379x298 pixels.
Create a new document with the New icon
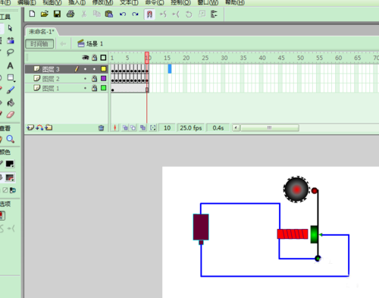[x=32, y=14]
